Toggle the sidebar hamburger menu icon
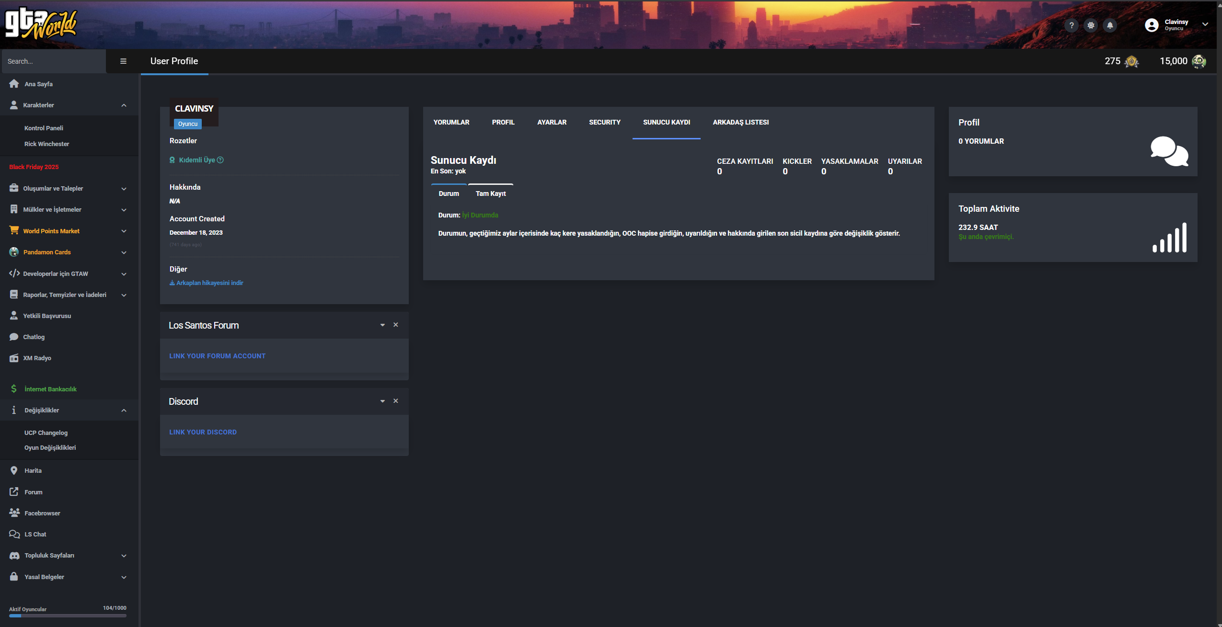1222x627 pixels. tap(123, 61)
